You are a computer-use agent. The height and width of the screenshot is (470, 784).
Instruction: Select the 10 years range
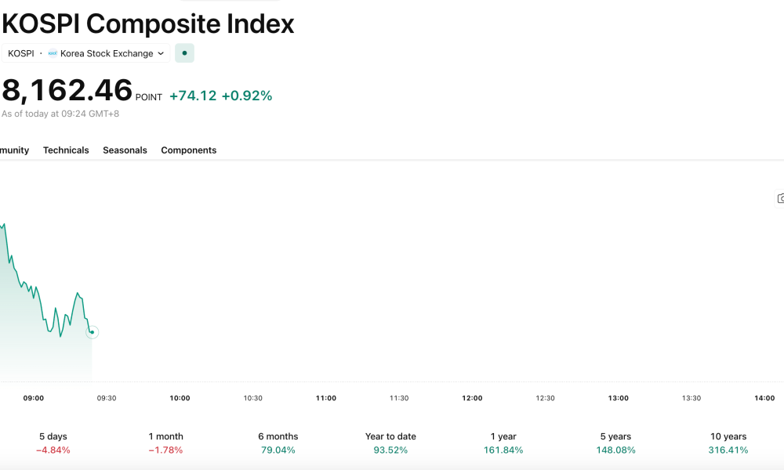point(728,443)
